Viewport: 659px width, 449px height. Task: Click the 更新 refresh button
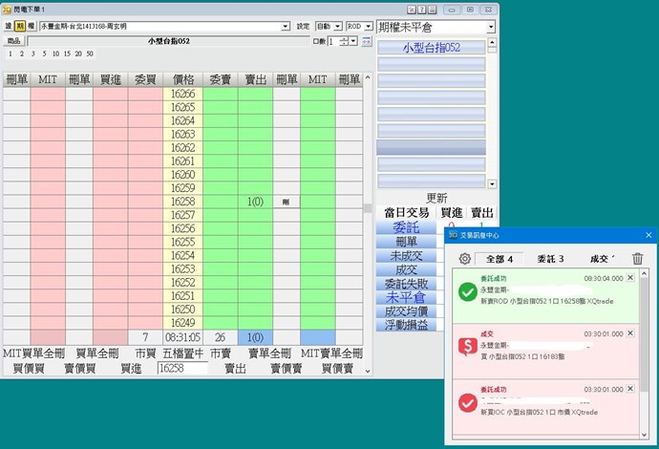[x=436, y=198]
